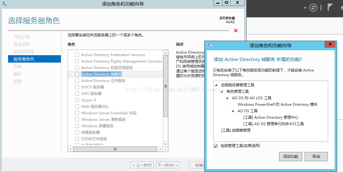This screenshot has height=172, width=343.
Task: Check Active Directory 域服务 role
Action: tap(77, 74)
